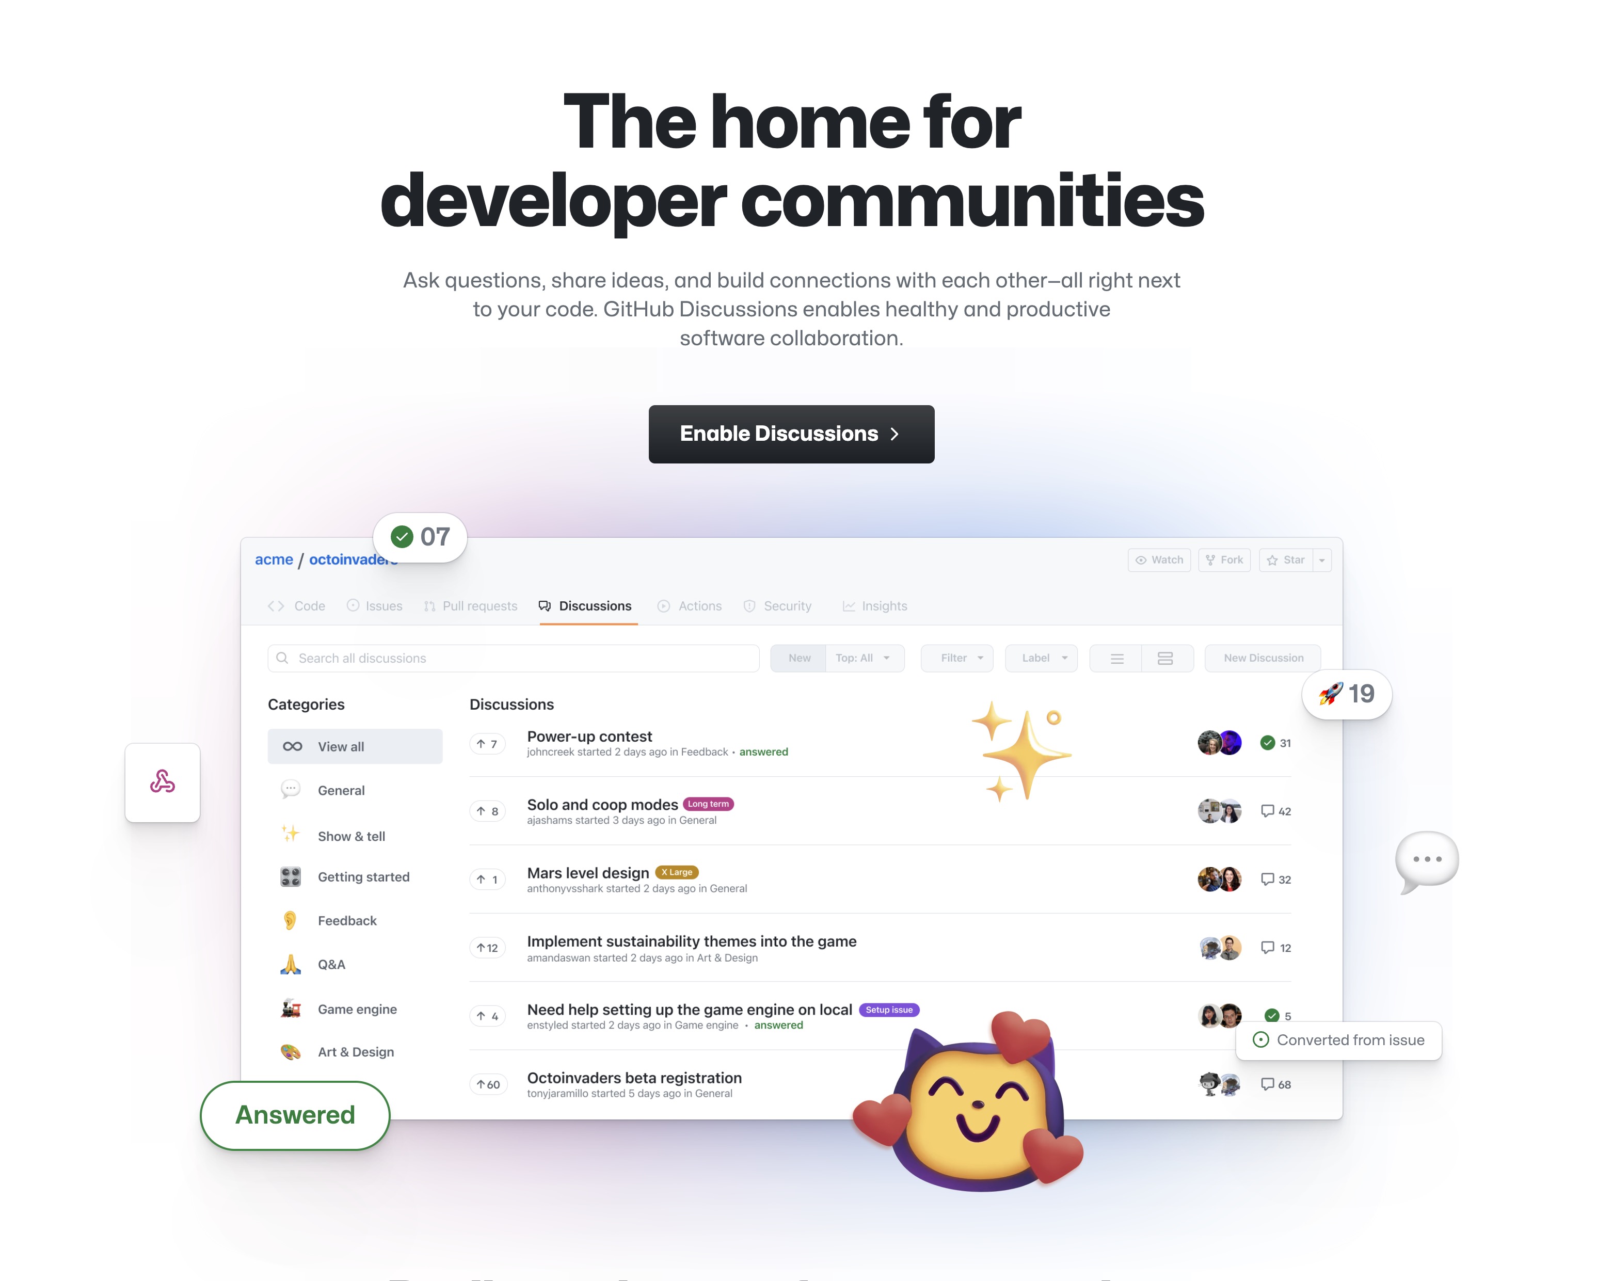The image size is (1597, 1281).
Task: Click the Discussions tab icon
Action: [x=544, y=605]
